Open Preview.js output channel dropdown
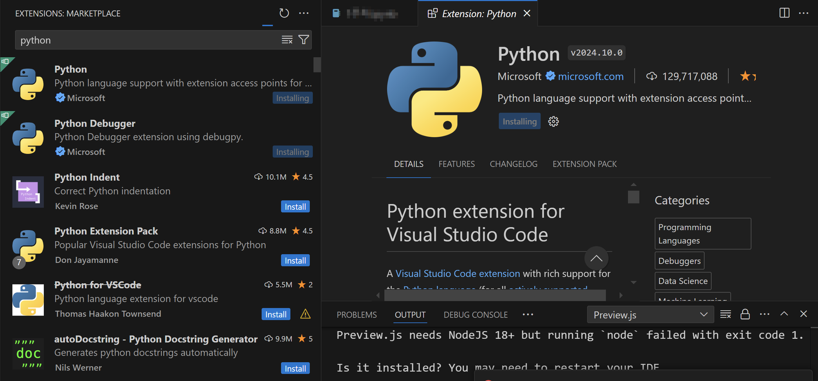818x381 pixels. coord(650,315)
